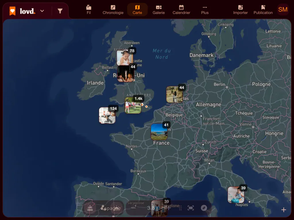The image size is (294, 220).
Task: Open the 39-photo cluster near Naples
Action: (236, 195)
